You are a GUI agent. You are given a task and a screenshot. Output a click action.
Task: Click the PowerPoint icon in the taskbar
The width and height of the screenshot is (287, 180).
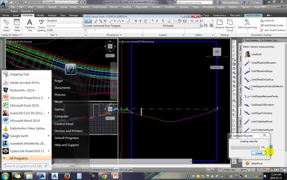tap(116, 176)
